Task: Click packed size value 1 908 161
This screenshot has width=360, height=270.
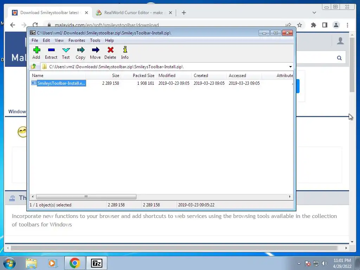Action: [x=146, y=83]
